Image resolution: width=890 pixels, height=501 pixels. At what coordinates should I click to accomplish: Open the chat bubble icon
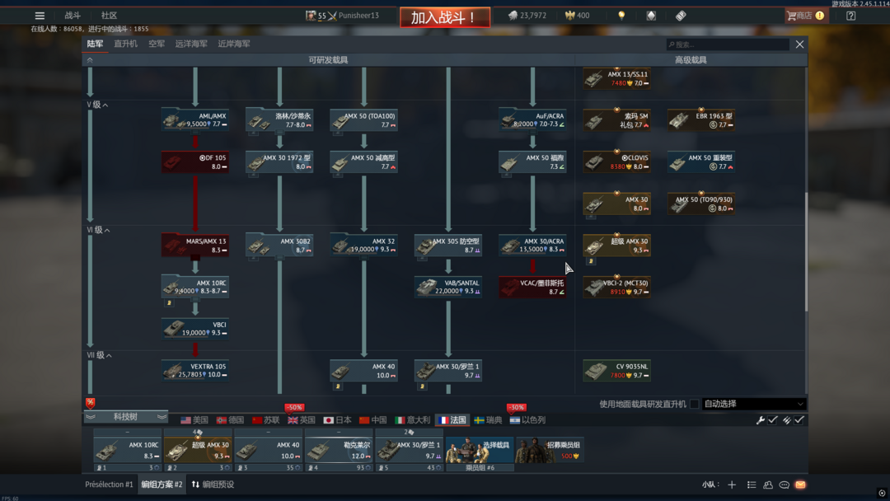tap(784, 485)
